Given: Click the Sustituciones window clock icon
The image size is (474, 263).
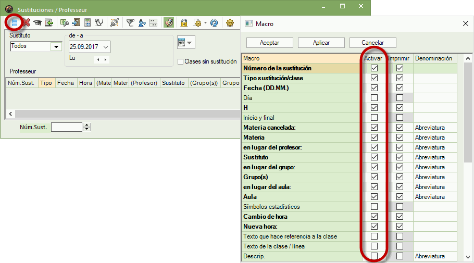Looking at the screenshot, I should [9, 9].
